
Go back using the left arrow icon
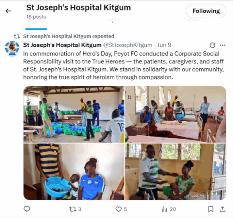pyautogui.click(x=8, y=11)
